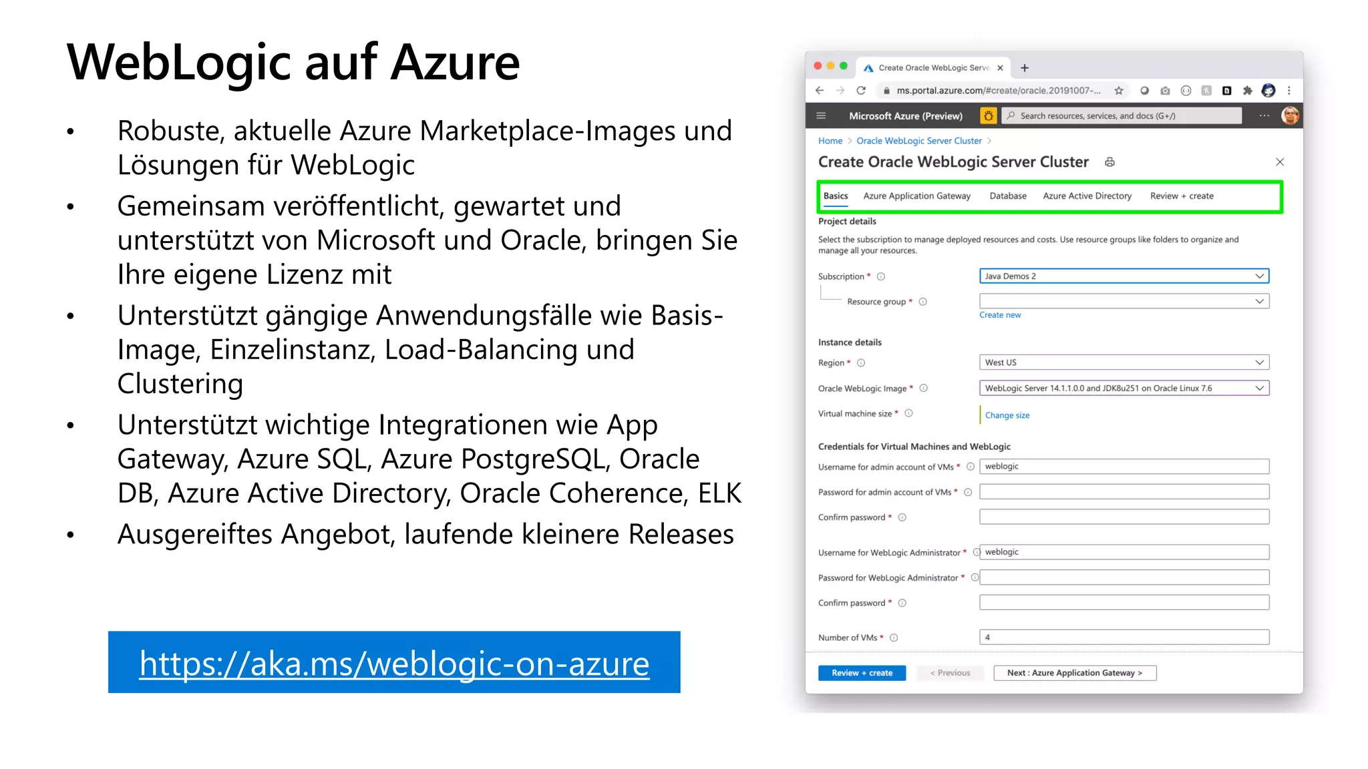The image size is (1368, 769).
Task: Open the Azure account avatar
Action: coord(1290,115)
